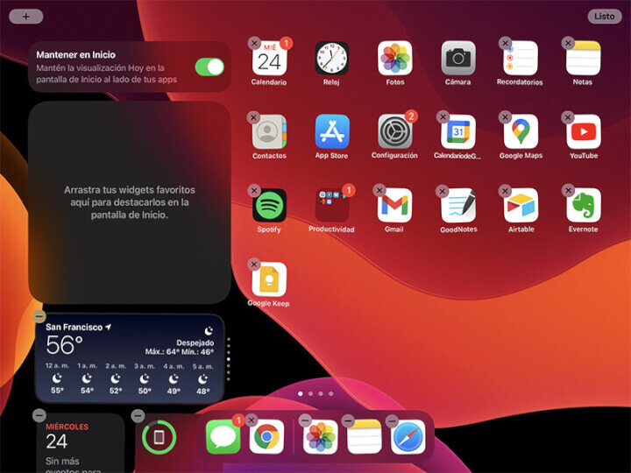Viewport: 631px width, 473px height.
Task: Delete Evernote using its X badge
Action: 568,190
